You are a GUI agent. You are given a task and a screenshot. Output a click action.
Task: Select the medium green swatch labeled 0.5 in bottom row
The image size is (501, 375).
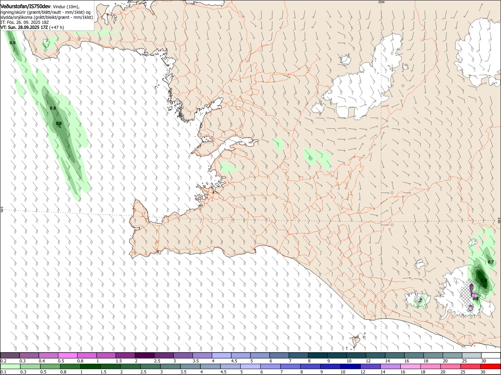point(50,366)
